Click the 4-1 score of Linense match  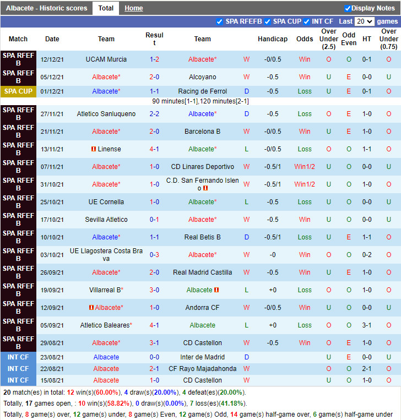coord(154,149)
